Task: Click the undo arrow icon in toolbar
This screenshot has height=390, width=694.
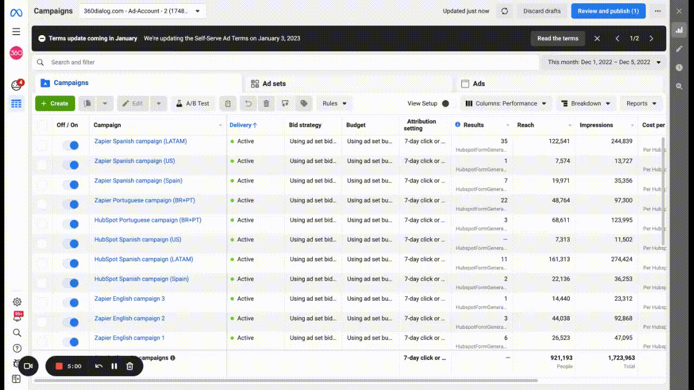Action: (248, 103)
